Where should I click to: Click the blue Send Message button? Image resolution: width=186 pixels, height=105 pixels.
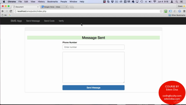point(94,87)
